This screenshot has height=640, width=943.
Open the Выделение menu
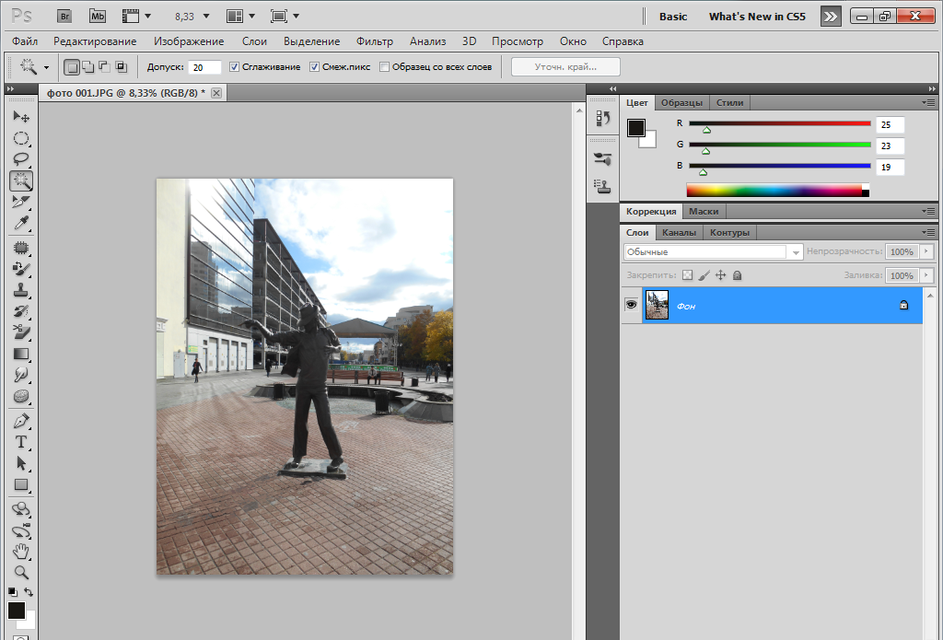[x=311, y=41]
